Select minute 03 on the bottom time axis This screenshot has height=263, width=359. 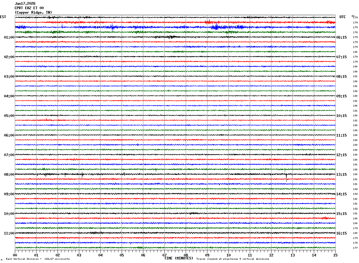pyautogui.click(x=79, y=255)
